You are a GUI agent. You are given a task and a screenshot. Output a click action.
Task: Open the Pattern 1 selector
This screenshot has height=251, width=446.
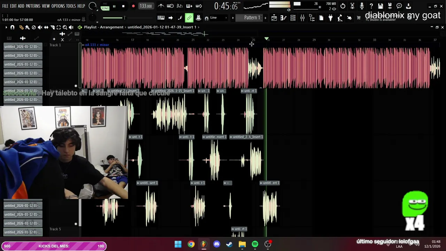[252, 18]
